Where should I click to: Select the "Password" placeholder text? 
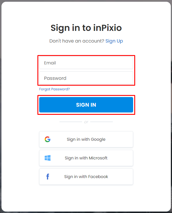[55, 78]
